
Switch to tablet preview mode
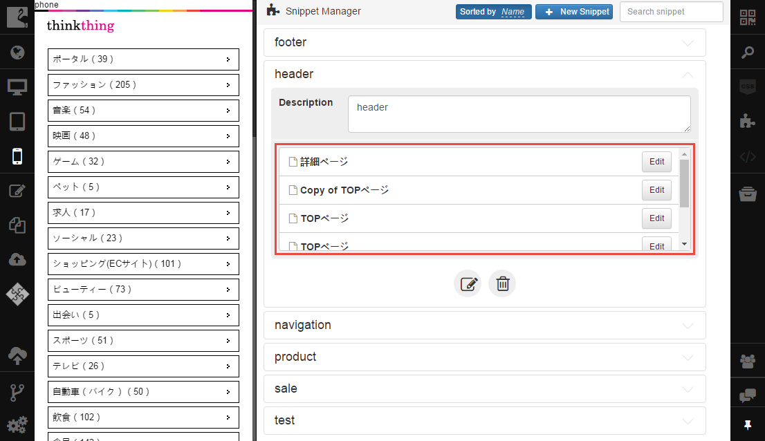pos(17,122)
